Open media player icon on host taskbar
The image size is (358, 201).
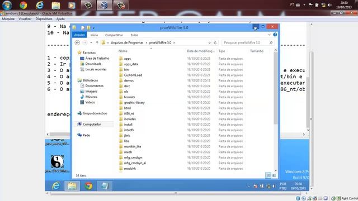(x=72, y=5)
